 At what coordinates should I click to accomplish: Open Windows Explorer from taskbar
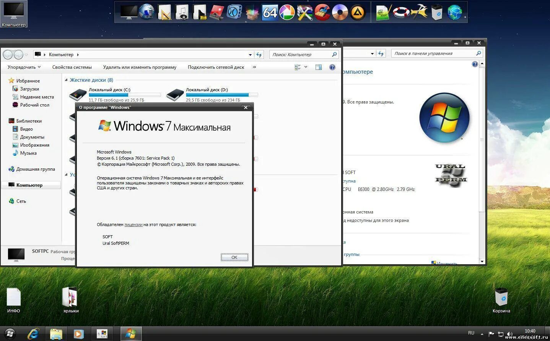56,334
